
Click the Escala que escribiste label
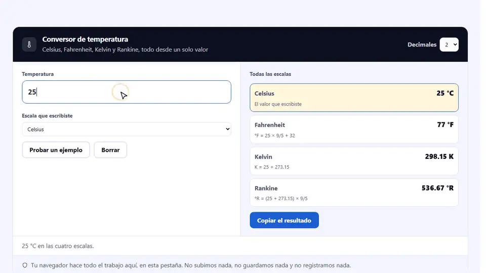pyautogui.click(x=47, y=116)
